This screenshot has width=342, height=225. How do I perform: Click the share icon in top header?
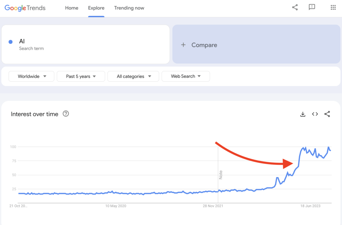295,7
